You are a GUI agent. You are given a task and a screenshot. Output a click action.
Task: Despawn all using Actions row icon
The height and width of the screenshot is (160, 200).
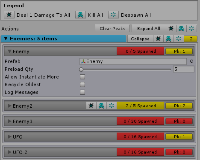click(x=192, y=28)
